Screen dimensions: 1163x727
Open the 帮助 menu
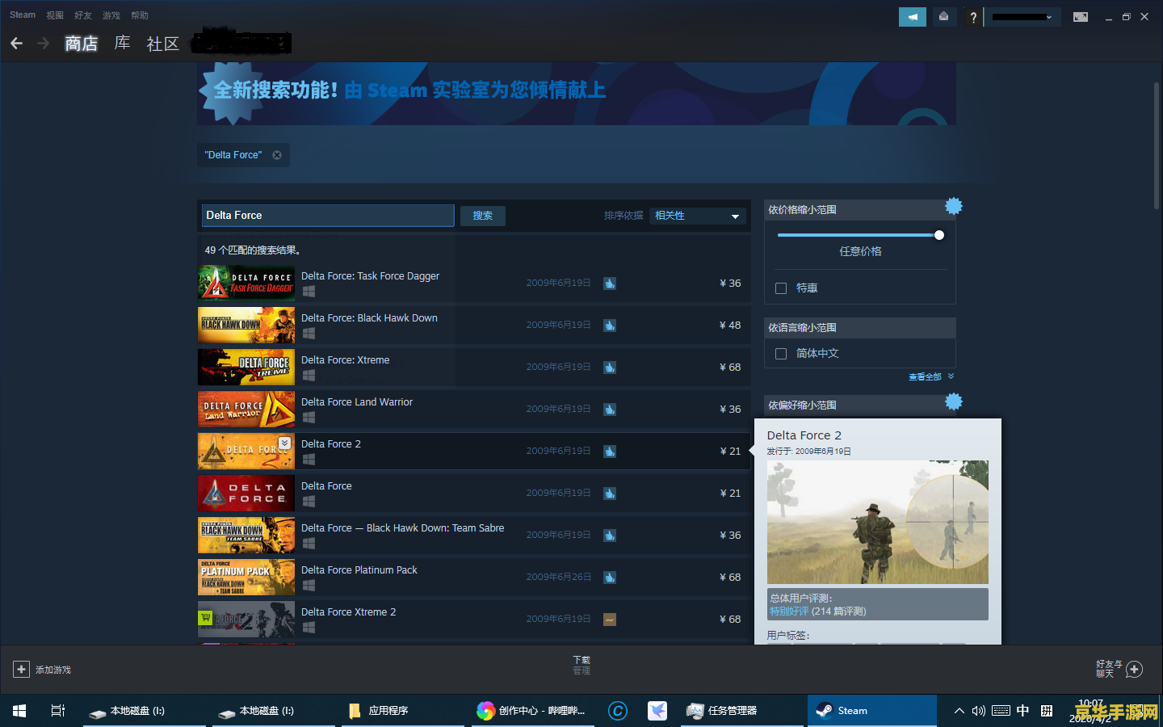pos(140,15)
